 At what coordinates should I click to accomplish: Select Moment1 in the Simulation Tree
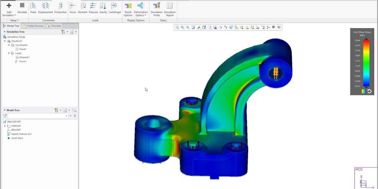pos(24,58)
